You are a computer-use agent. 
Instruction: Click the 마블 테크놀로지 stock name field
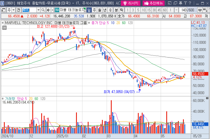click(x=72, y=10)
